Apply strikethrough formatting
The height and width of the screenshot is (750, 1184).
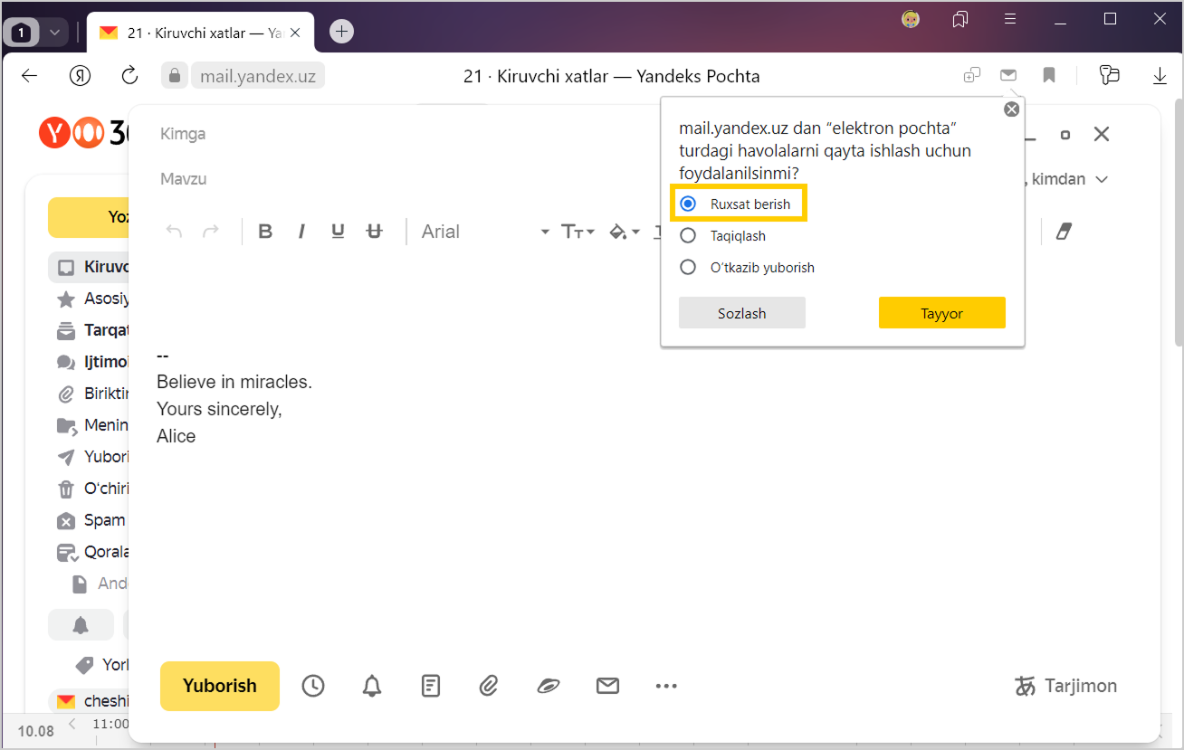(374, 232)
